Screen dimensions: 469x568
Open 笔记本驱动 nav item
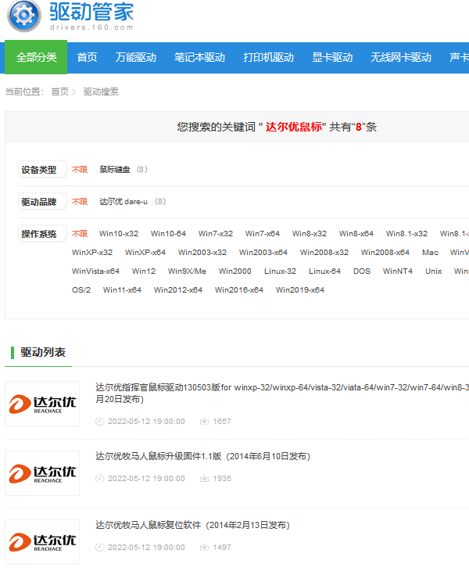[200, 57]
